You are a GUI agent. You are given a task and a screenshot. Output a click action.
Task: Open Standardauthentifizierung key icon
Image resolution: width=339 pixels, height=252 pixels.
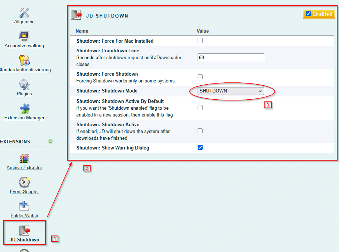24,60
